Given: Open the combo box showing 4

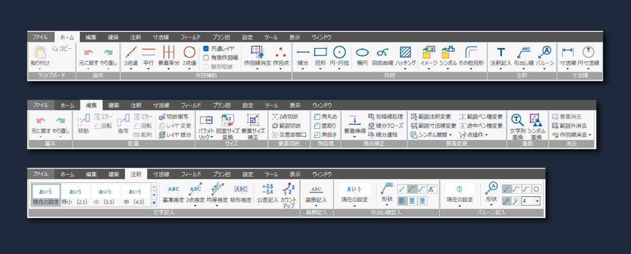Looking at the screenshot, I should [x=531, y=201].
